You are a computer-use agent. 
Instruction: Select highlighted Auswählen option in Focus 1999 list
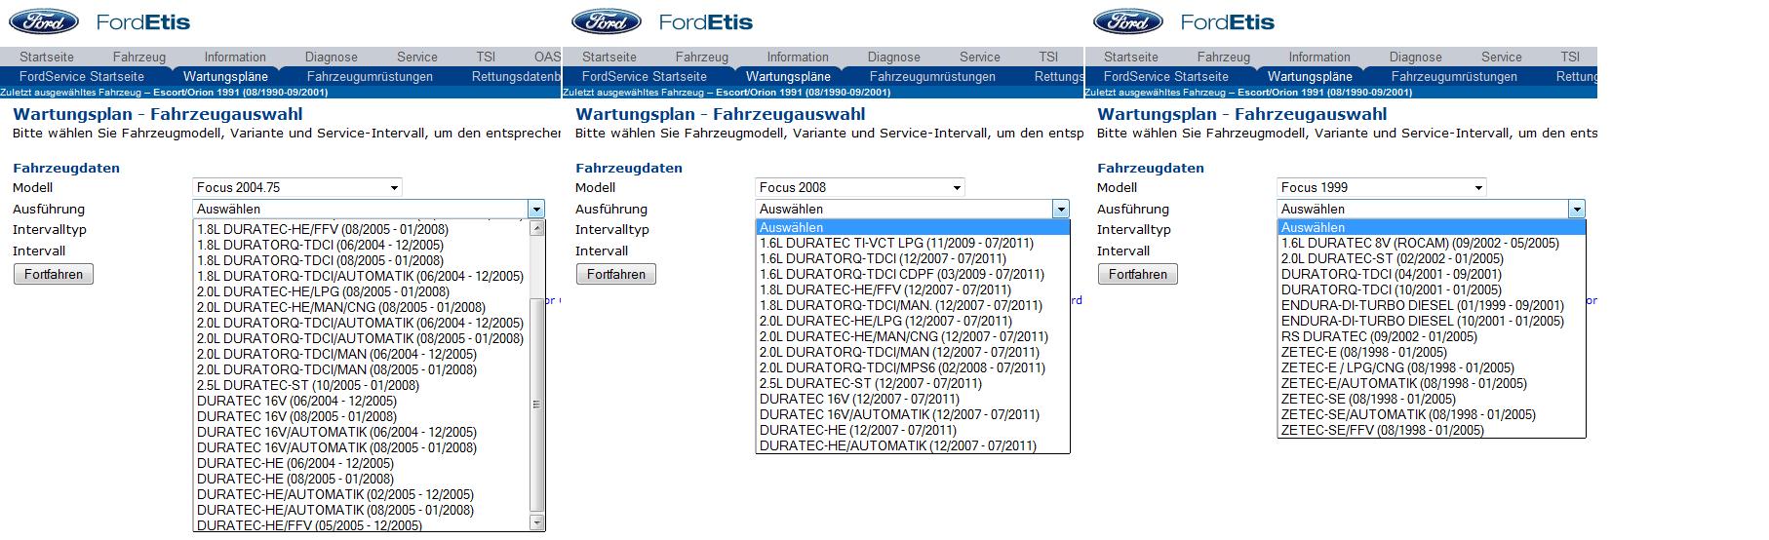click(x=1432, y=227)
